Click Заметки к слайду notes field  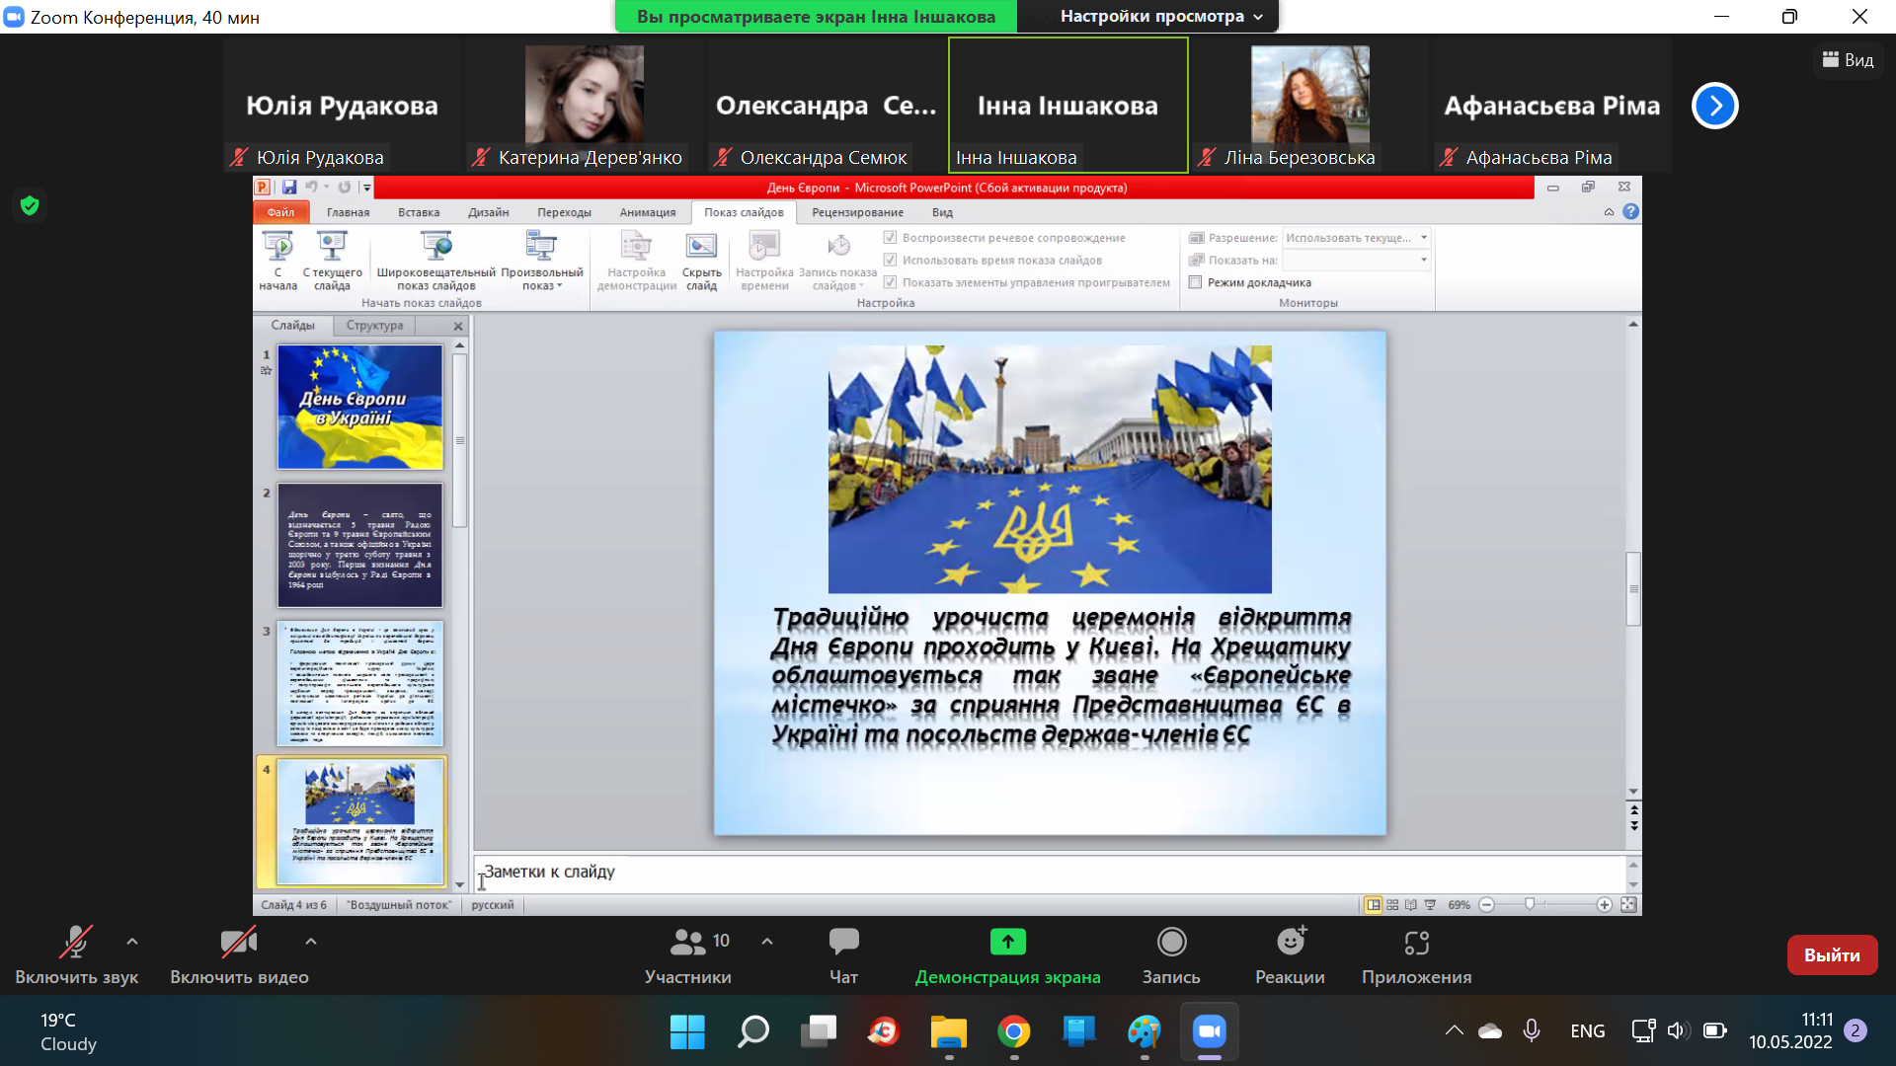pos(1049,873)
